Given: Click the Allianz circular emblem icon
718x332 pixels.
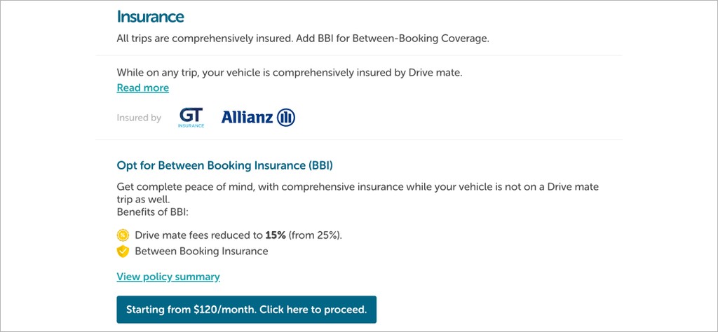Looking at the screenshot, I should click(x=286, y=118).
